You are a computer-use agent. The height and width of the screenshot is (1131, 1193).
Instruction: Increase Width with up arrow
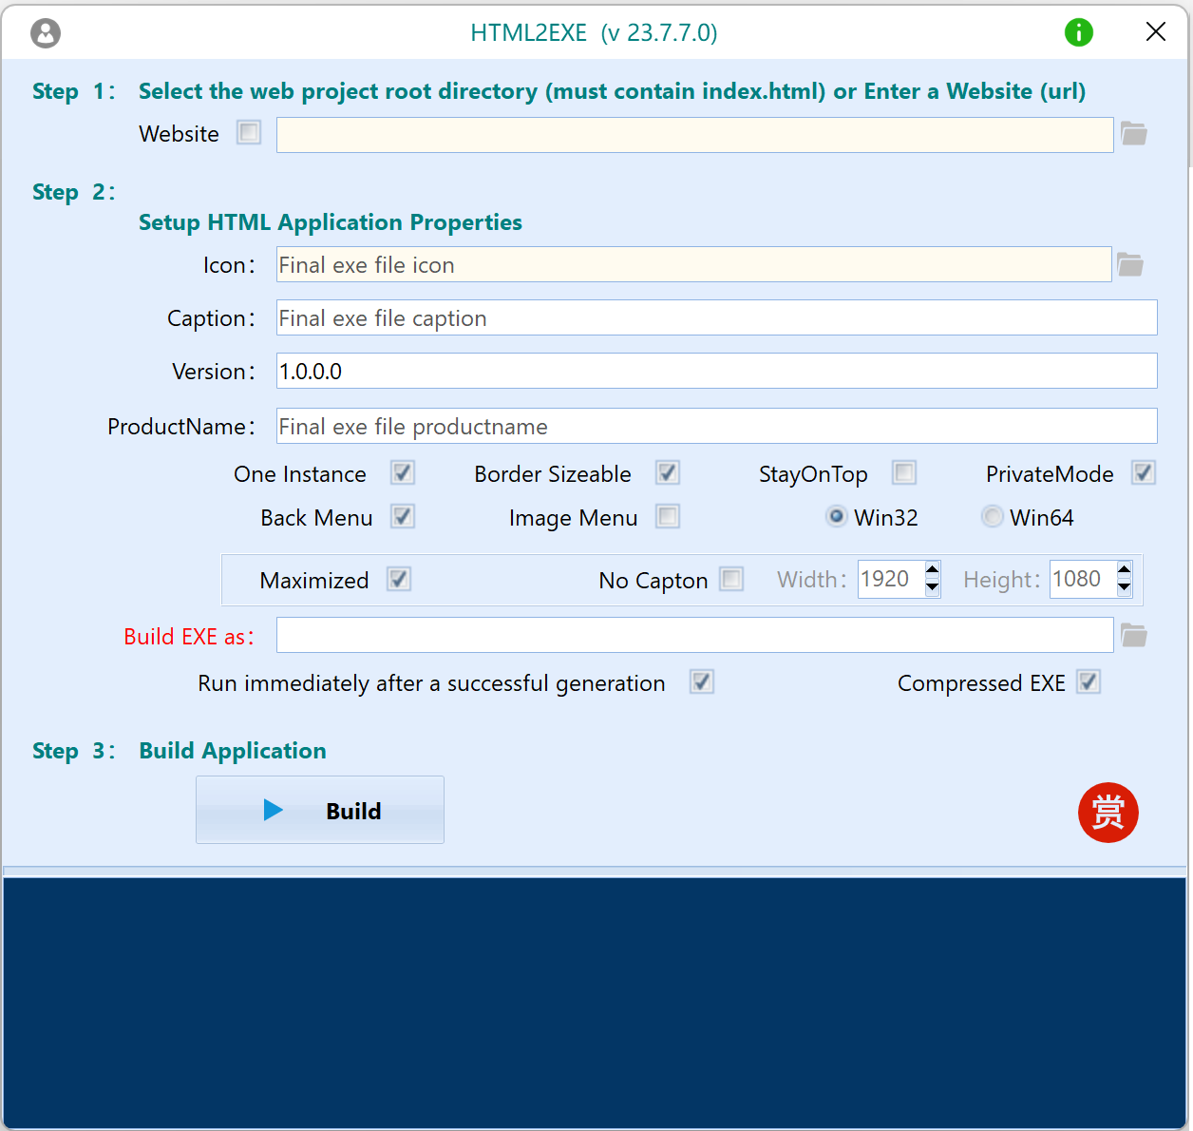tap(933, 570)
